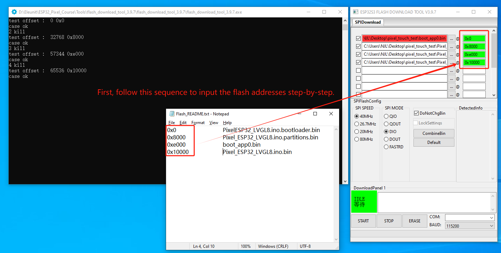Enable the first empty file row checkbox
The image size is (501, 253).
(x=358, y=70)
